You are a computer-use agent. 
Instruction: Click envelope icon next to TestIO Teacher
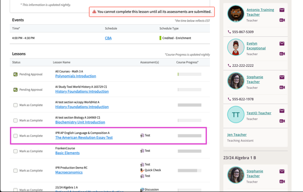click(x=282, y=111)
